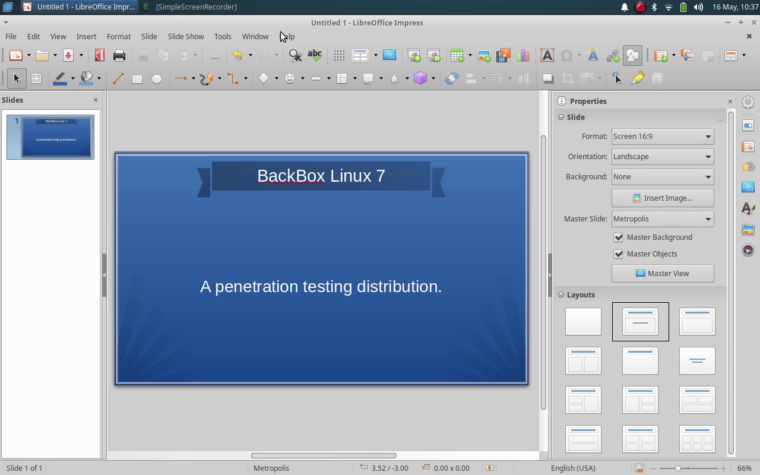Open Styles sidebar deck icon
This screenshot has height=475, width=760.
[x=748, y=208]
